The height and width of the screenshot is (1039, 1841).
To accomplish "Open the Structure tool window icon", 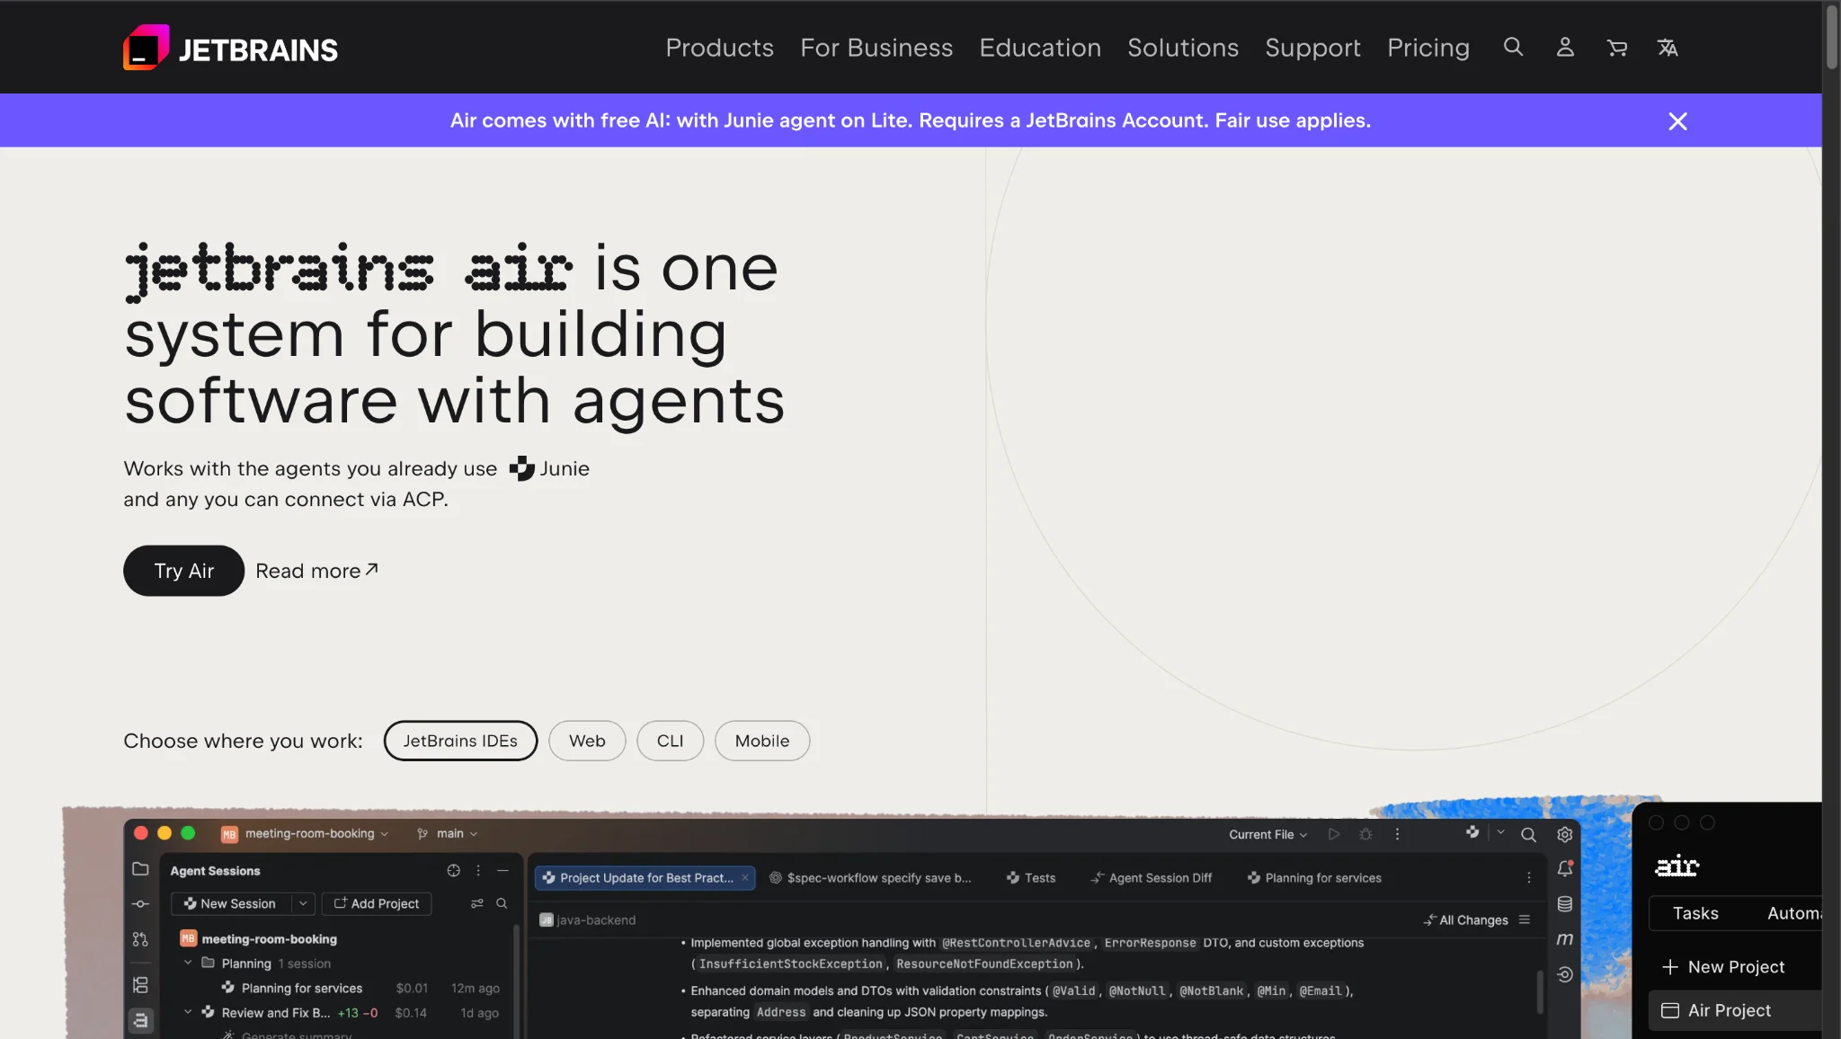I will [140, 985].
